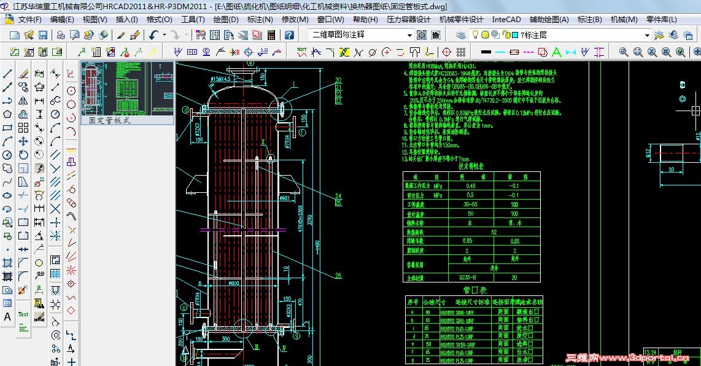Click the workspace settings gear icon
This screenshot has width=701, height=366.
coord(422,35)
